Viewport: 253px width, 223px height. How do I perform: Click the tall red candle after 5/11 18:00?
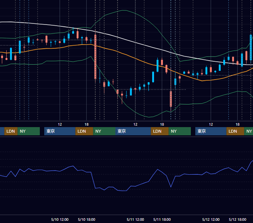pyautogui.click(x=171, y=98)
